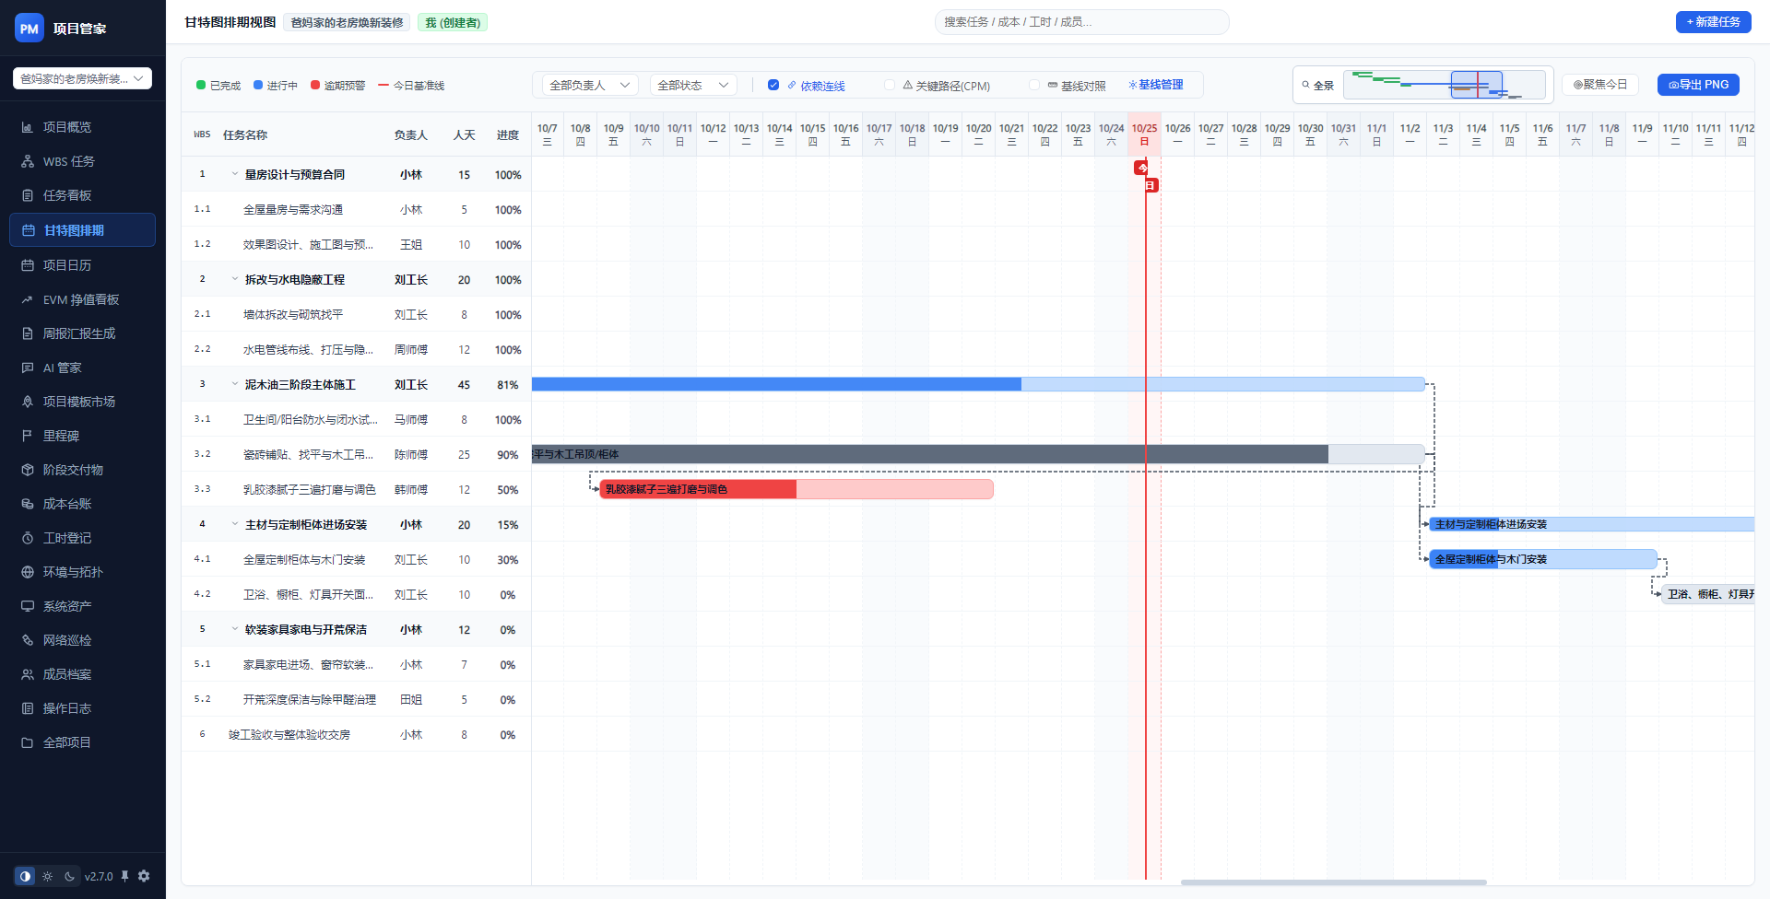Open 全部项目 in the sidebar
Viewport: 1770px width, 899px height.
pos(82,742)
